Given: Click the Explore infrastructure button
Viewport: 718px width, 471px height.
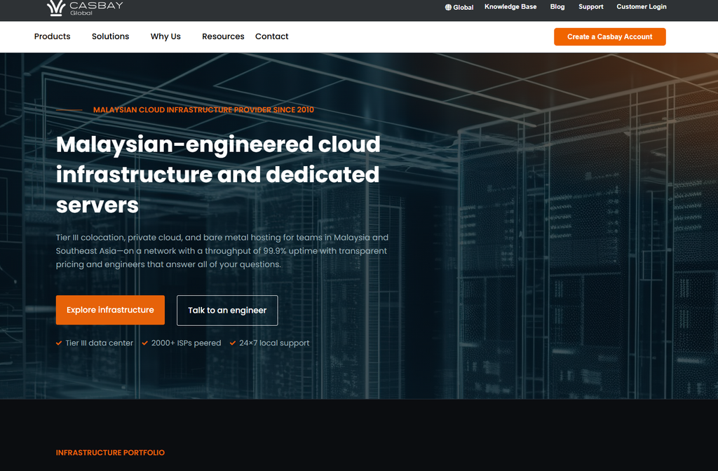Looking at the screenshot, I should point(110,310).
